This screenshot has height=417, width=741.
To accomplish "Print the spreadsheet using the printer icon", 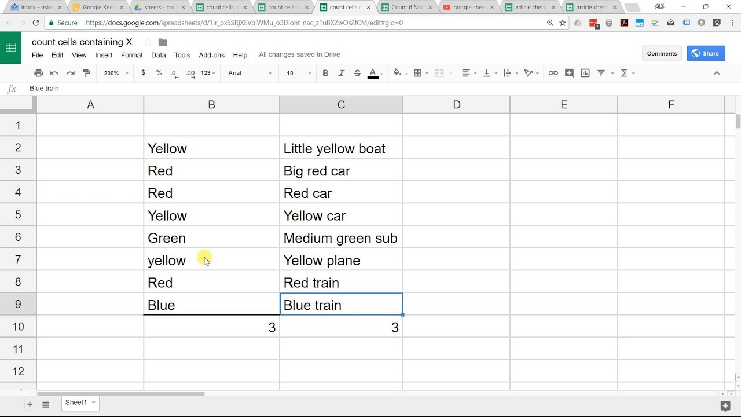I will pos(38,73).
